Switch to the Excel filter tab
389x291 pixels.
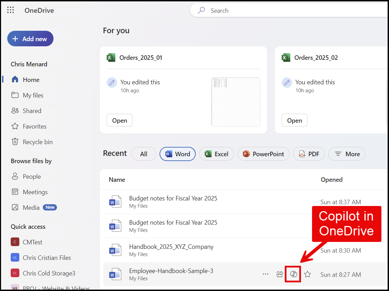coord(216,154)
